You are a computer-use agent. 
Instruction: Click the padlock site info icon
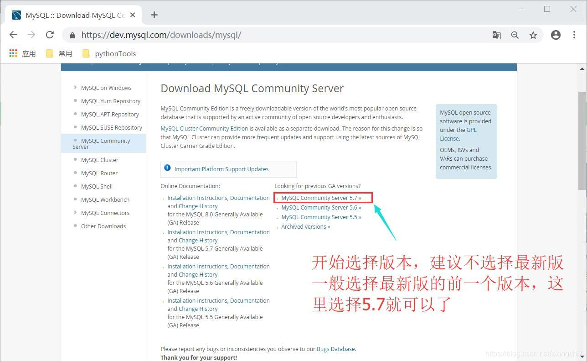[72, 35]
